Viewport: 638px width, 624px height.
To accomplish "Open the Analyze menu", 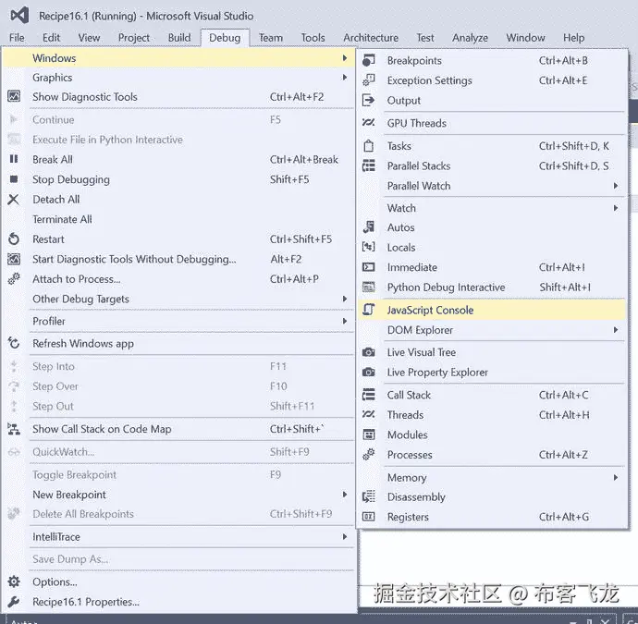I will click(x=470, y=38).
